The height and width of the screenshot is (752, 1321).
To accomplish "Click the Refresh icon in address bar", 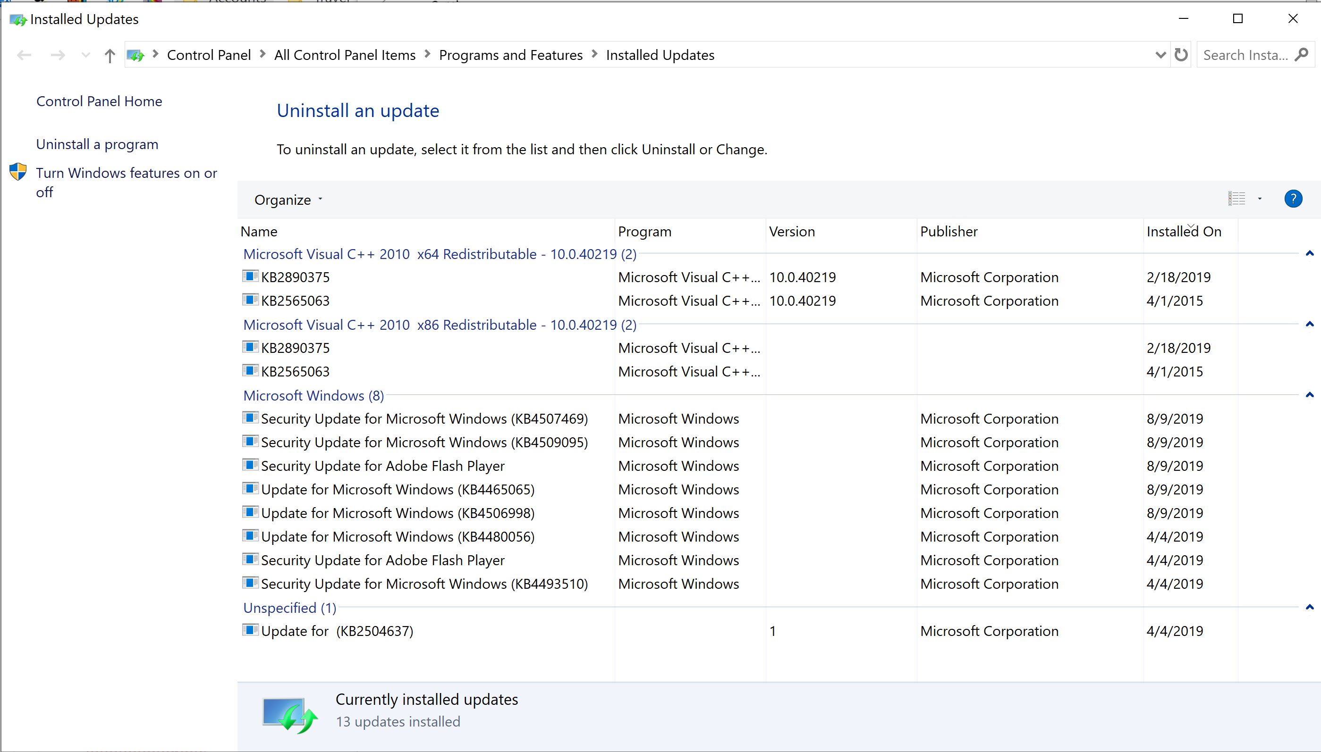I will pyautogui.click(x=1181, y=55).
